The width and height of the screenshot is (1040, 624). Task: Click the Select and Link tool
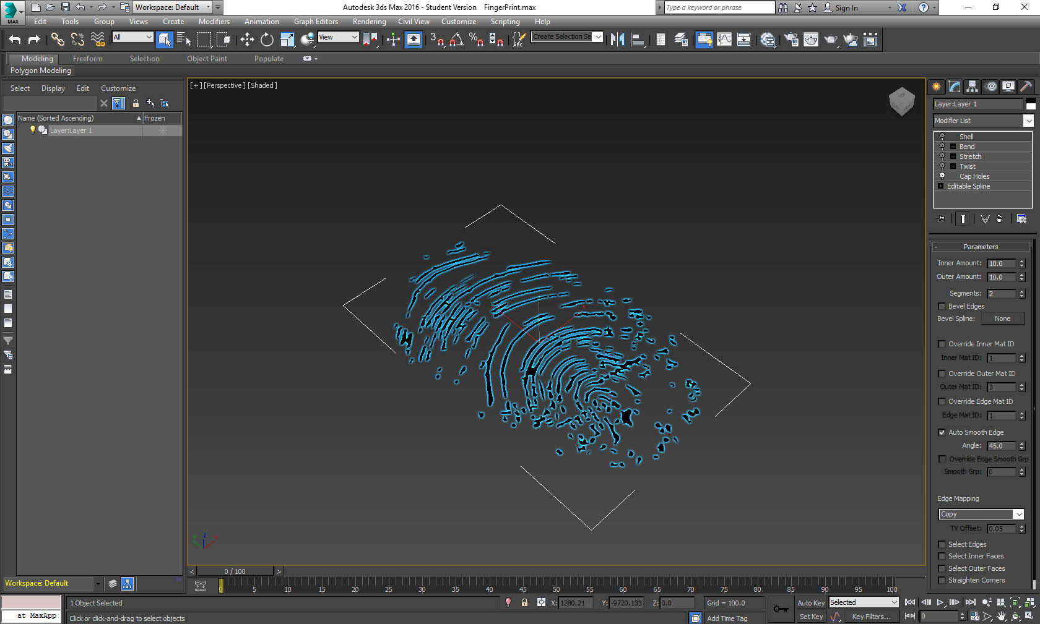(57, 40)
